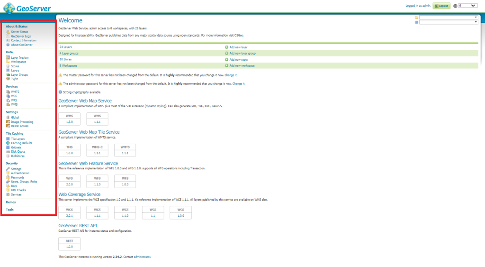The height and width of the screenshot is (267, 485).
Task: Click the Stores icon under Data
Action: pyautogui.click(x=8, y=66)
